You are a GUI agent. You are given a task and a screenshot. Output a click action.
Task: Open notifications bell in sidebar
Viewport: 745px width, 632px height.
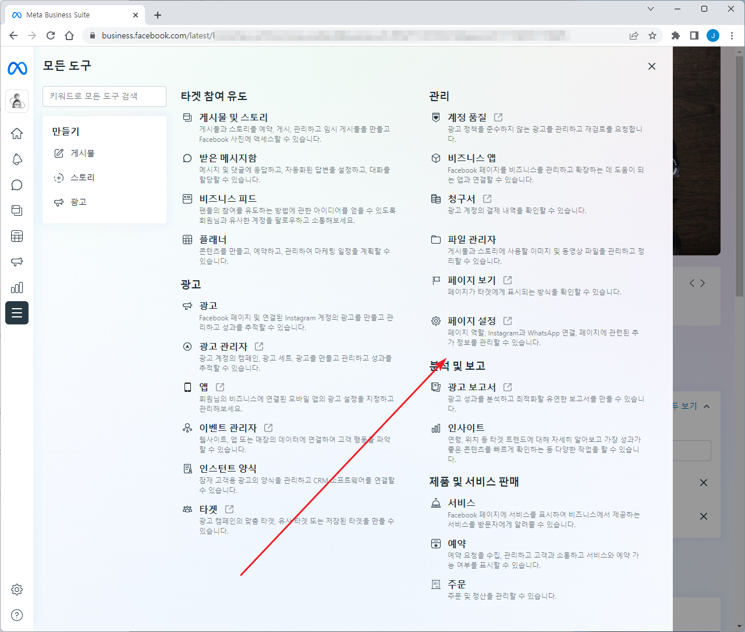pyautogui.click(x=17, y=159)
